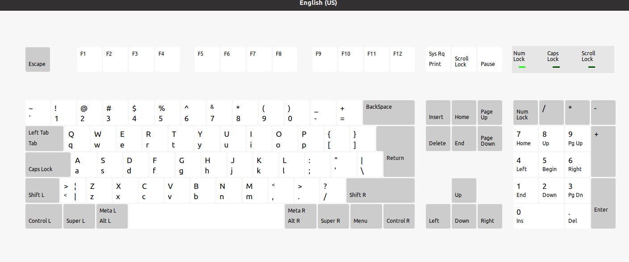This screenshot has height=262, width=629.
Task: Click the Scroll Lock indicator light
Action: pos(592,67)
